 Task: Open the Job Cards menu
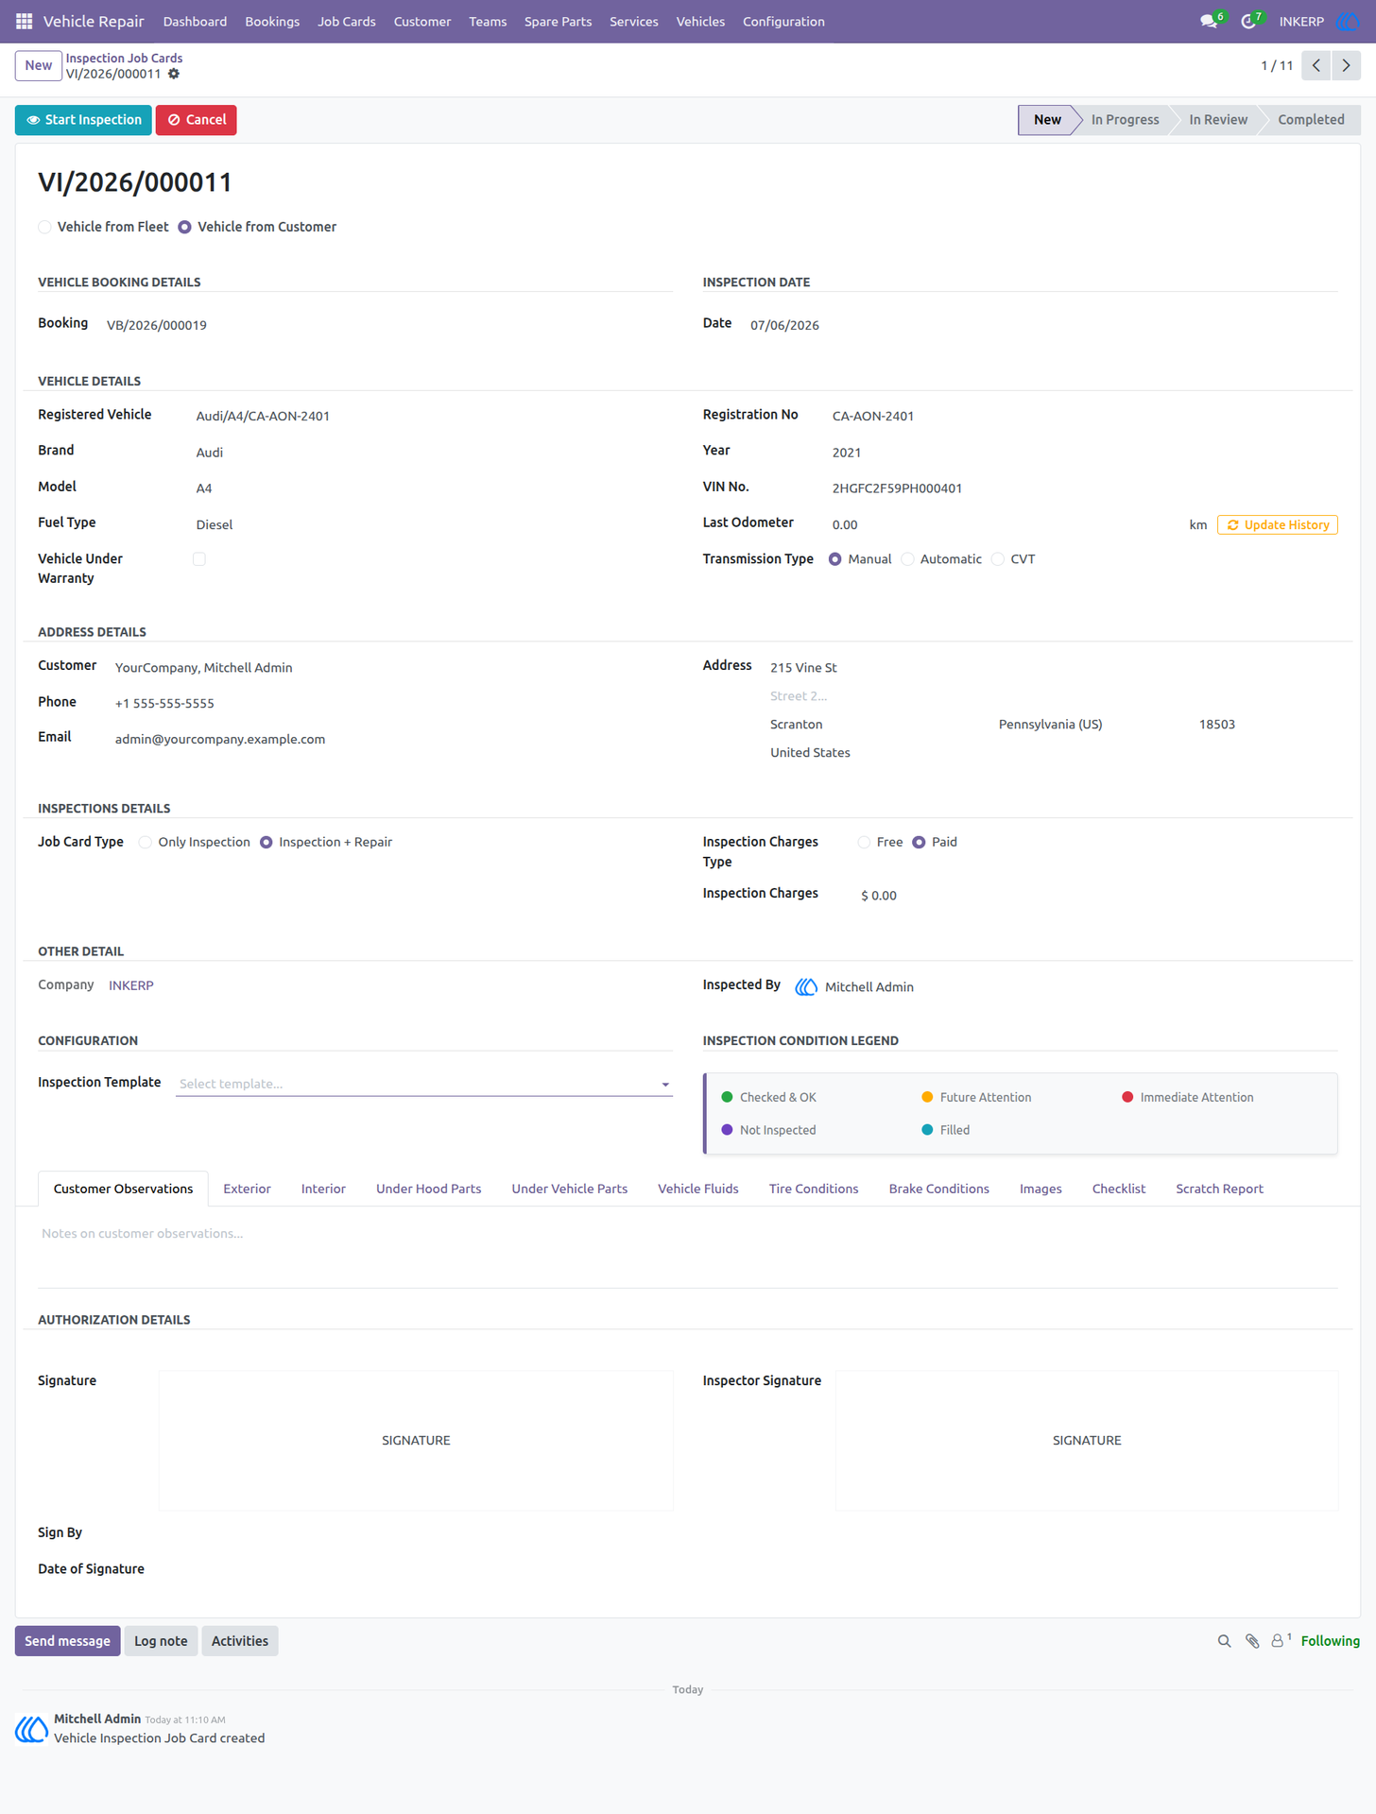pos(347,21)
